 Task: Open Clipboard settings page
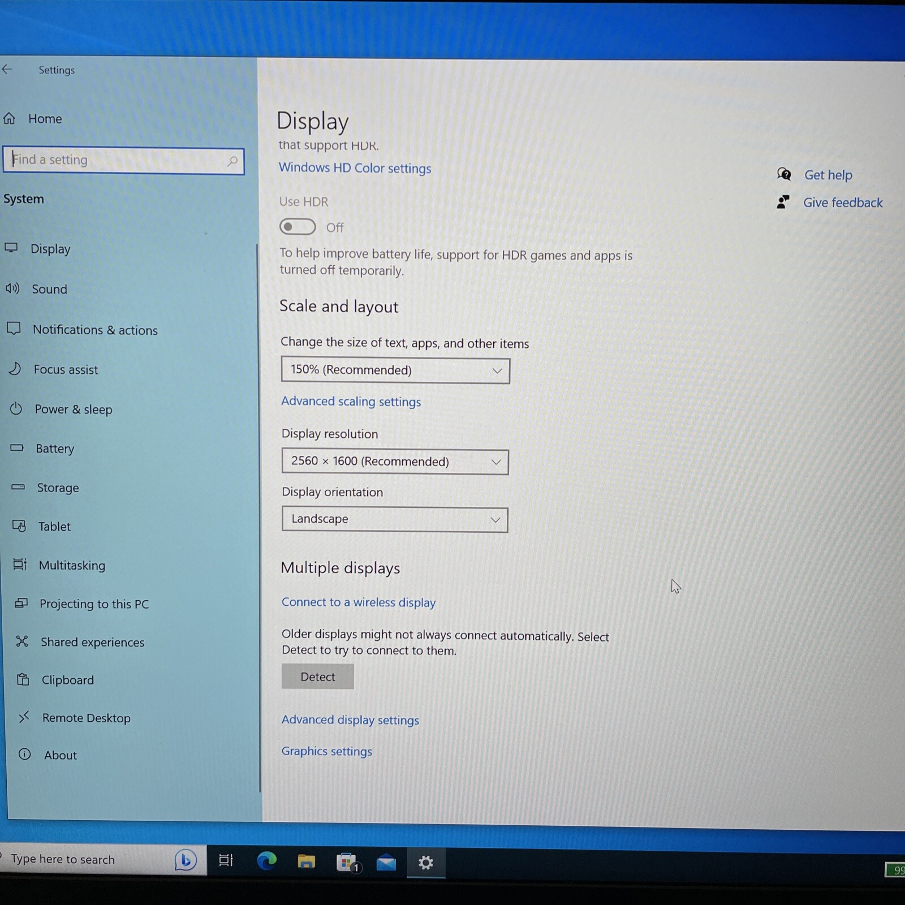tap(68, 680)
